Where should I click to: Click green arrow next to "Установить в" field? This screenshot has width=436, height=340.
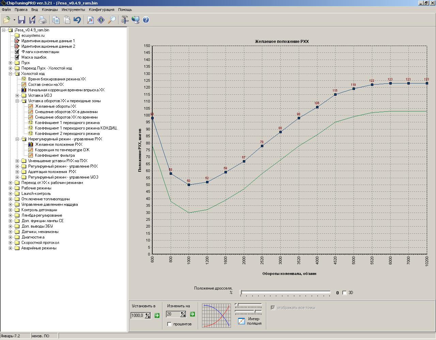[157, 315]
